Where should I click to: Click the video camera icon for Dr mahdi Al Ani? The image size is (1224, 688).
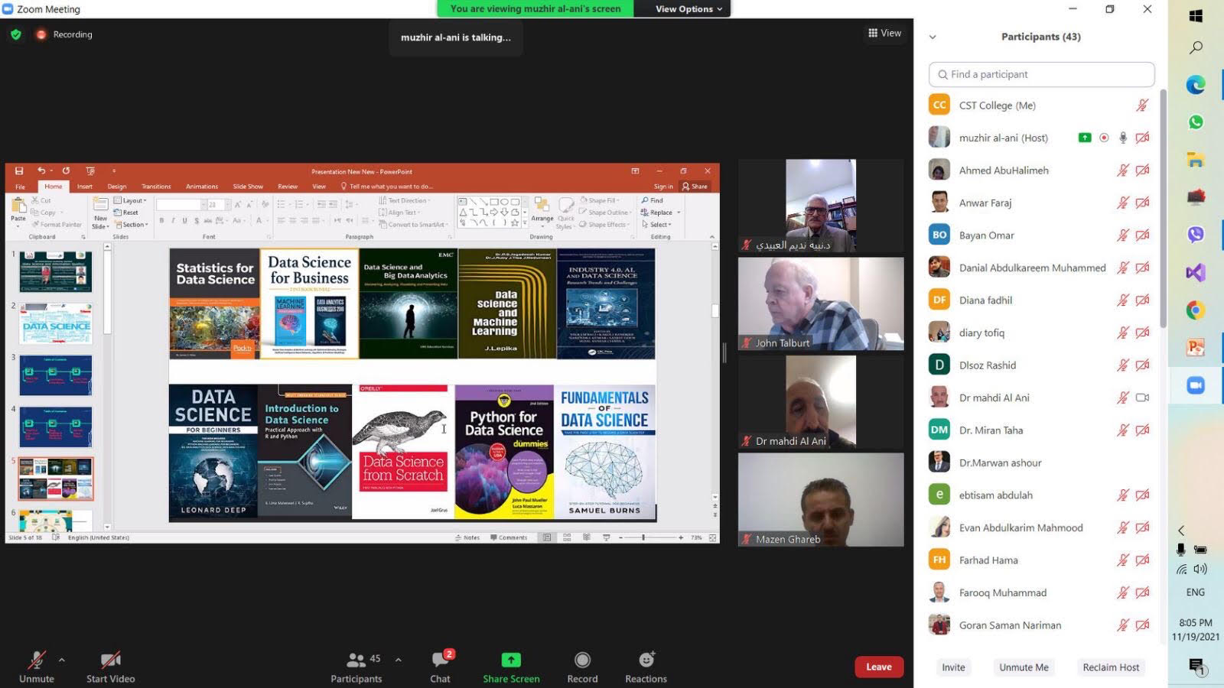point(1142,398)
